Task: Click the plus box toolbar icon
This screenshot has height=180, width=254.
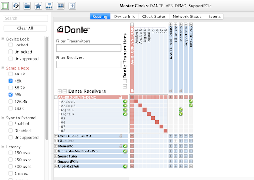Action: [73, 6]
